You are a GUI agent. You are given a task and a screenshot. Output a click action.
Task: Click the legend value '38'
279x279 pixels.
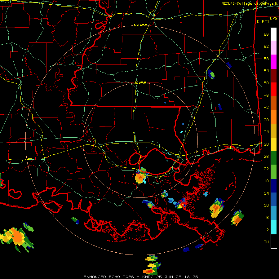pyautogui.click(x=266, y=120)
